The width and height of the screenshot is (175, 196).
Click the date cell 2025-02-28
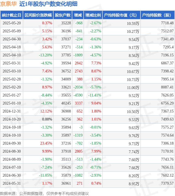[12, 79]
